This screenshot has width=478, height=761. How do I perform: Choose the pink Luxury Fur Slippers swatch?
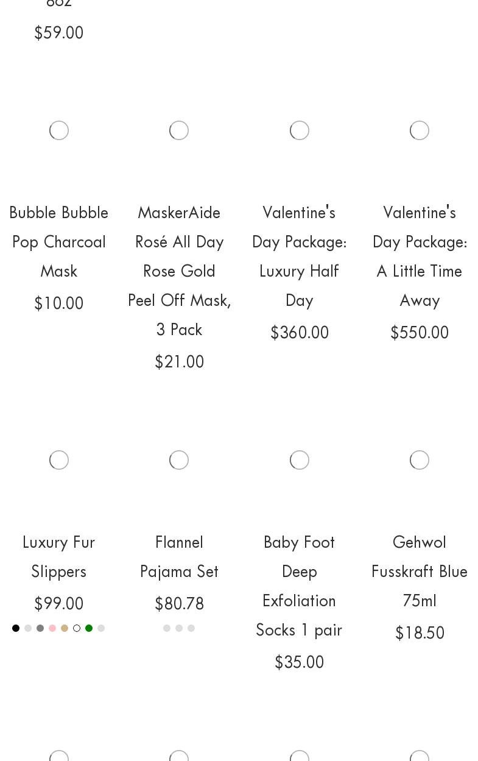52,628
